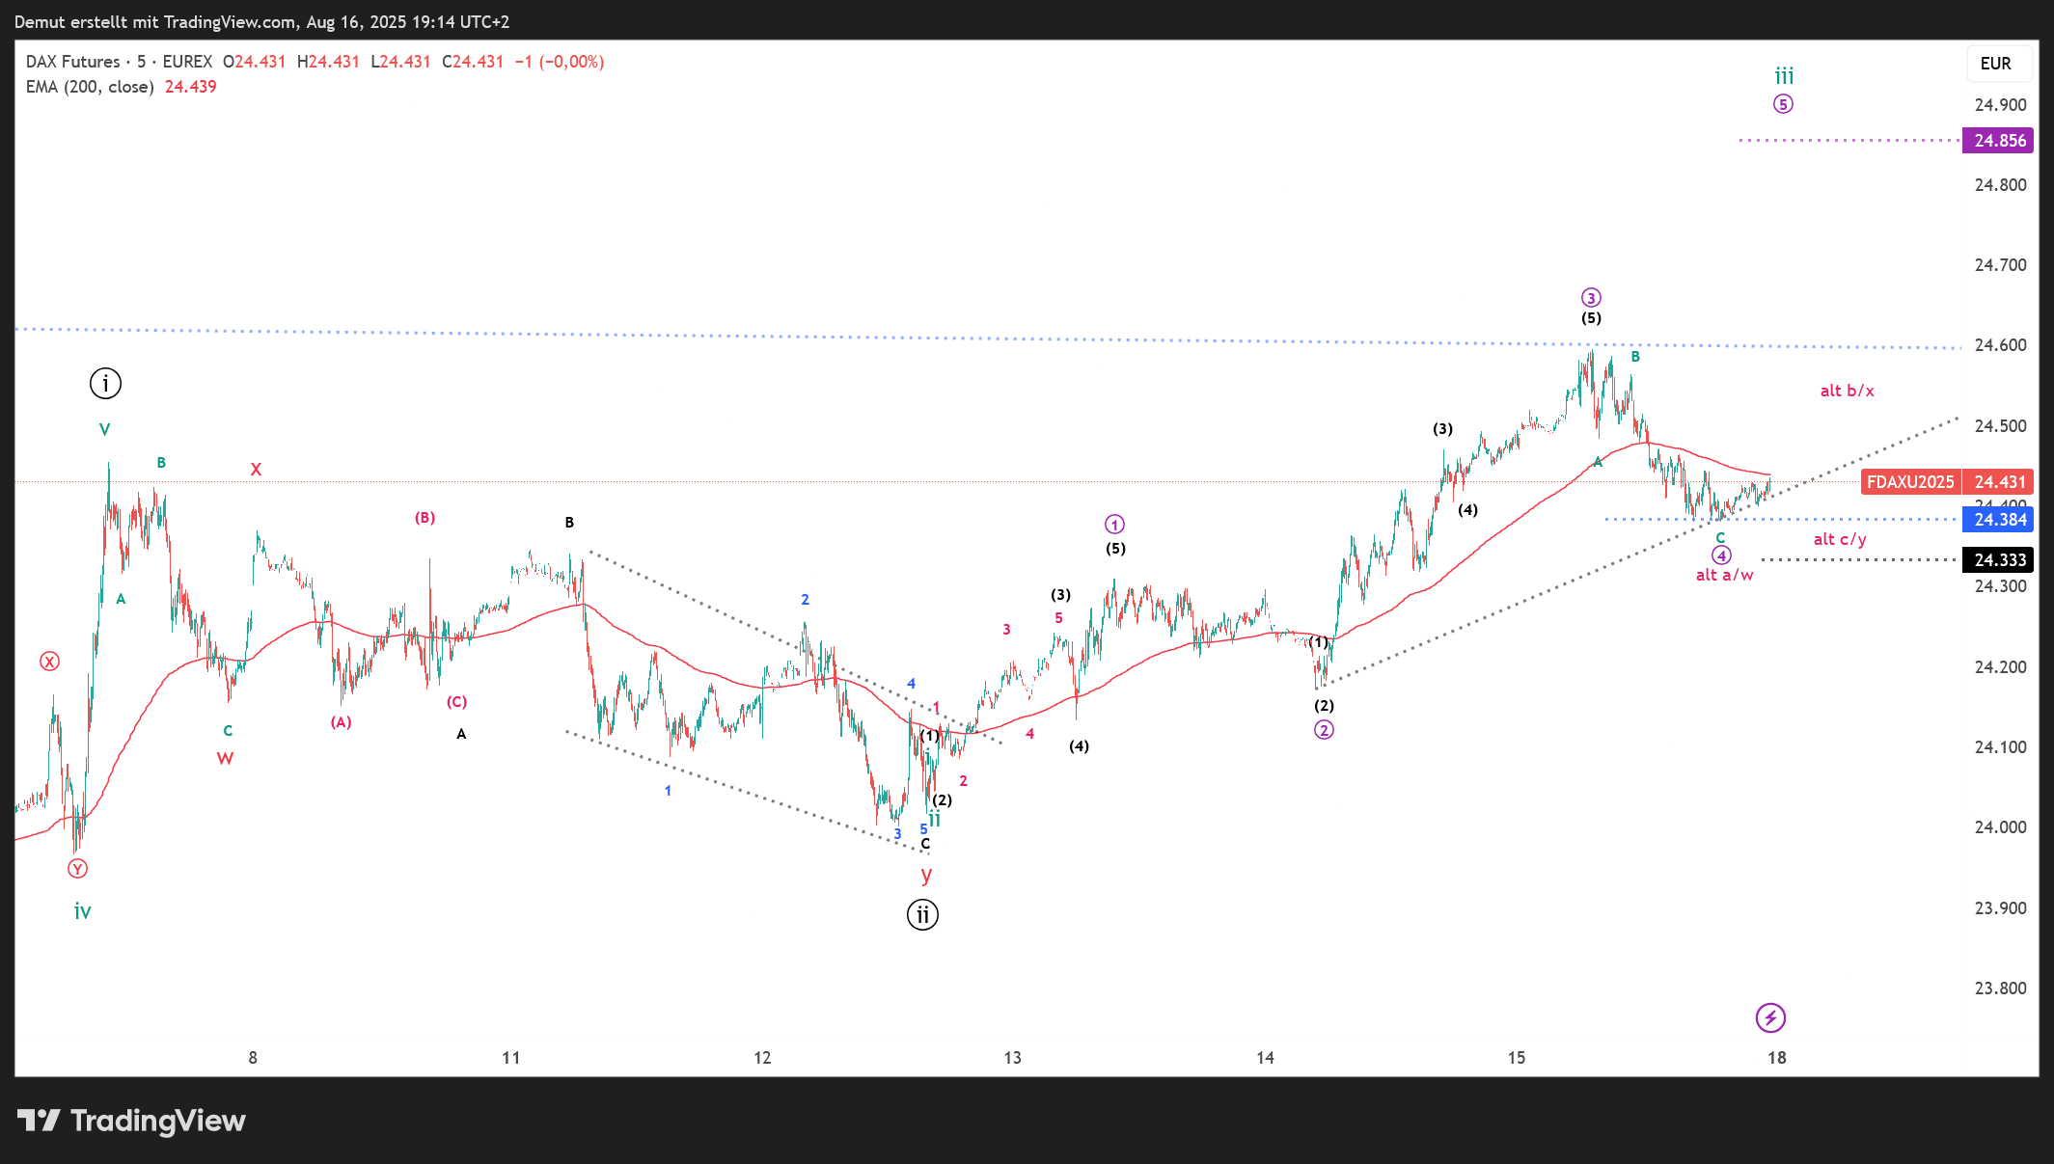This screenshot has width=2054, height=1164.
Task: Select the red circled Y wave label
Action: coord(77,869)
